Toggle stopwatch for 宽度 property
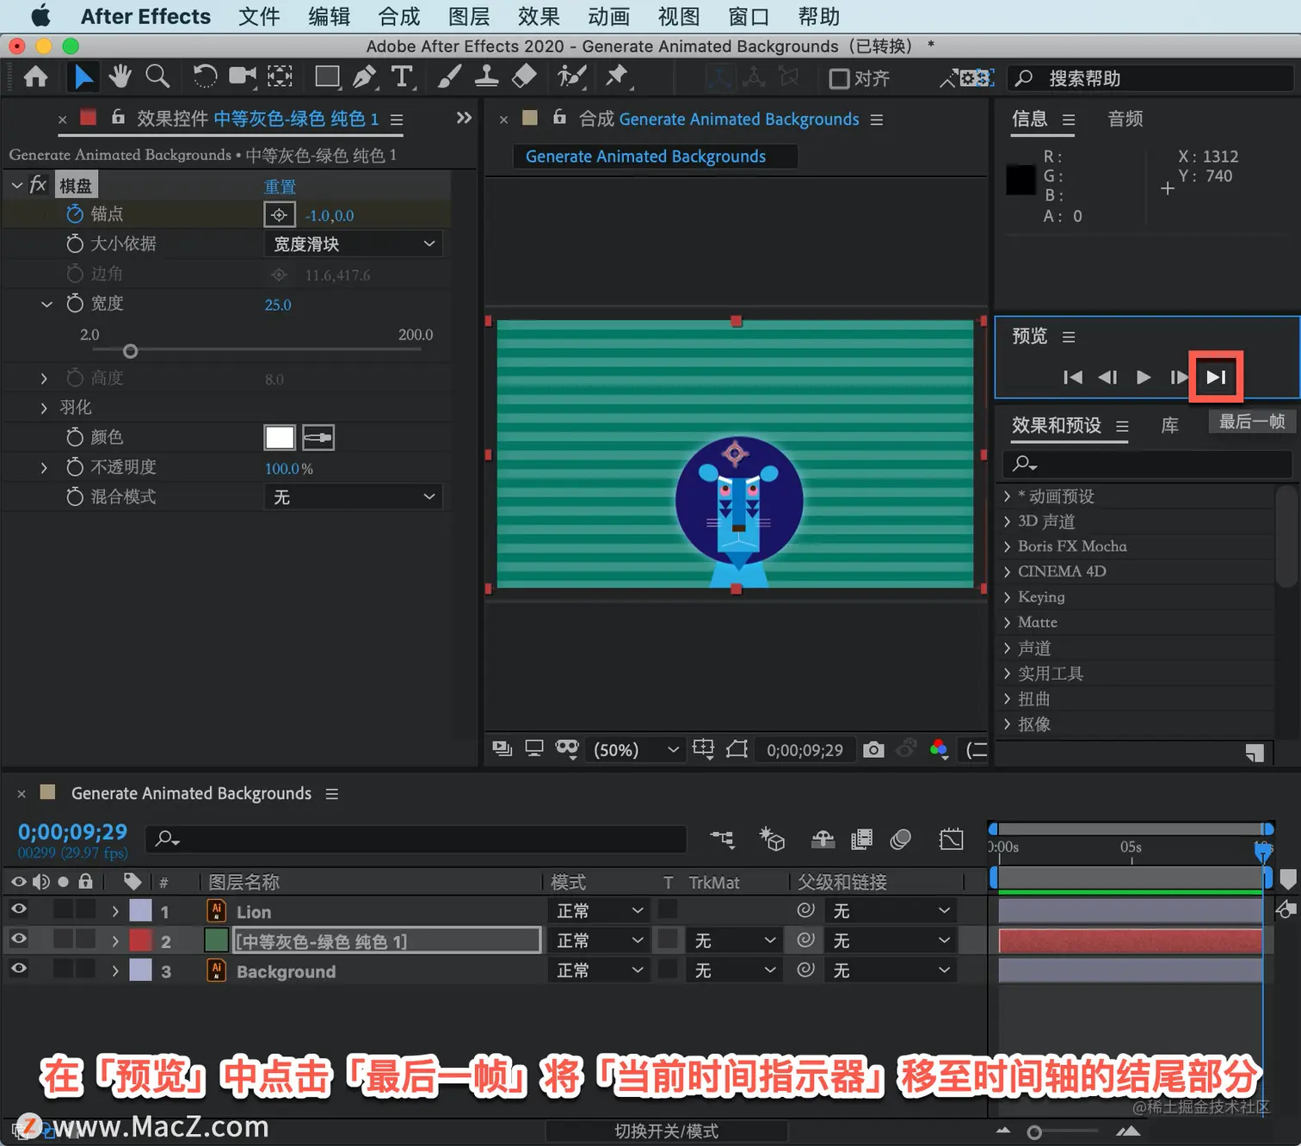The height and width of the screenshot is (1146, 1301). click(x=75, y=303)
